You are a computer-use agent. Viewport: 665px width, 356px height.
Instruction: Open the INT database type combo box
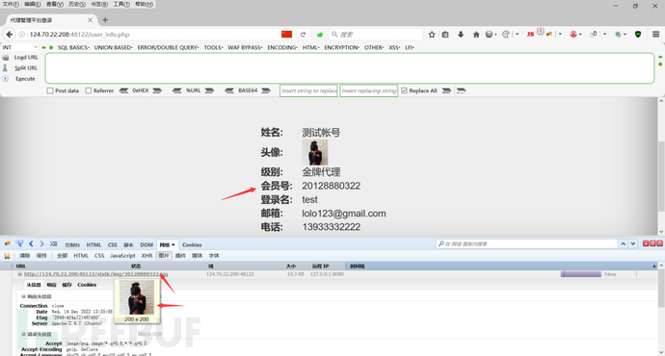click(x=20, y=47)
